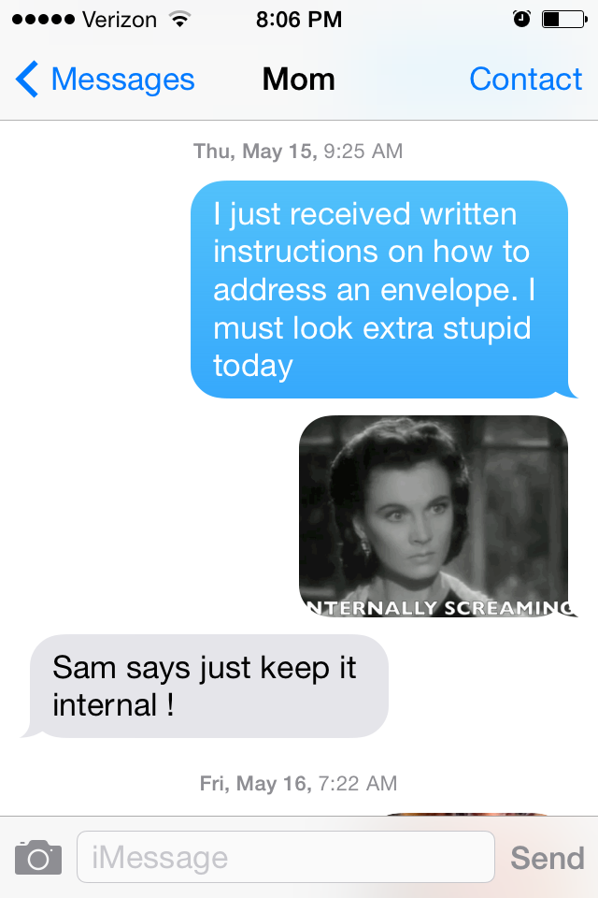Tap the cellular signal strength dots
The width and height of the screenshot is (598, 898).
point(44,20)
